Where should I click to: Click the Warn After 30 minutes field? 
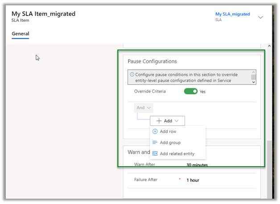197,165
